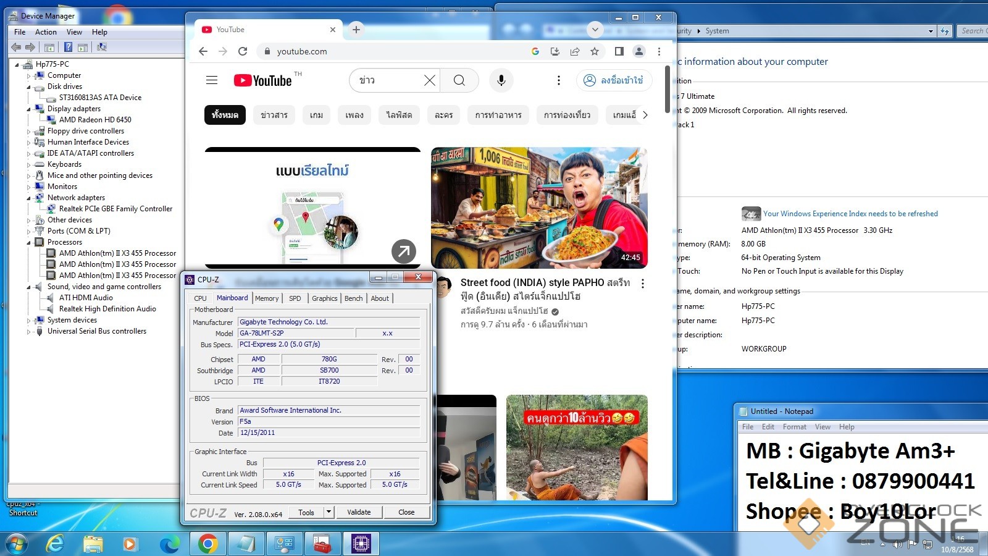
Task: Click Windows Experience Index refresh link
Action: tap(850, 214)
